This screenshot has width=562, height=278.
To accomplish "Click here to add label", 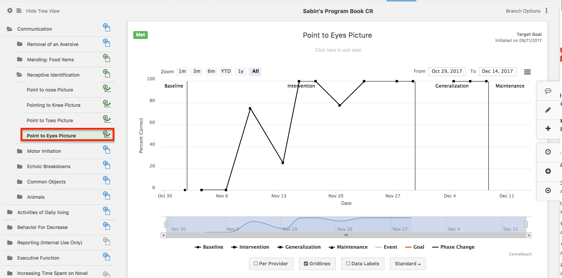I will pos(338,50).
